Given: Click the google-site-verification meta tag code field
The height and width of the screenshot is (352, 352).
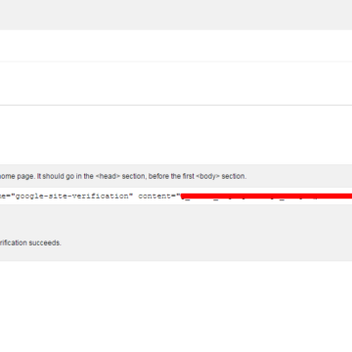Looking at the screenshot, I should coord(176,196).
